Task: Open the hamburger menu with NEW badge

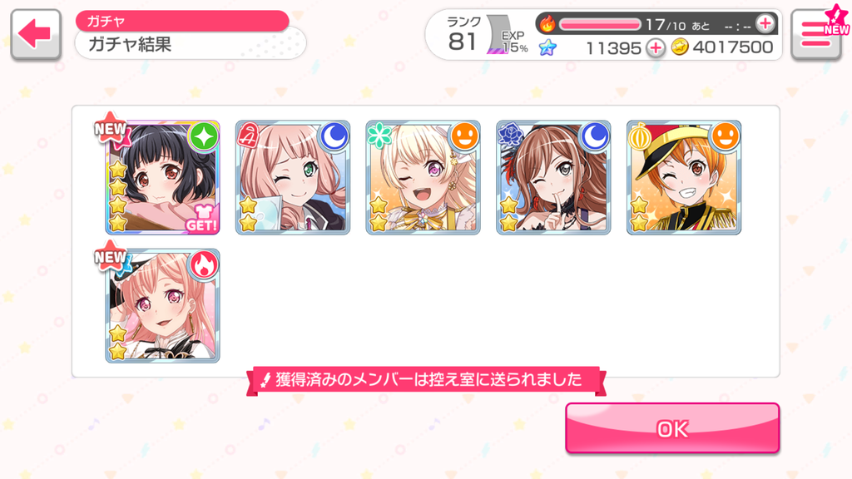Action: 817,34
